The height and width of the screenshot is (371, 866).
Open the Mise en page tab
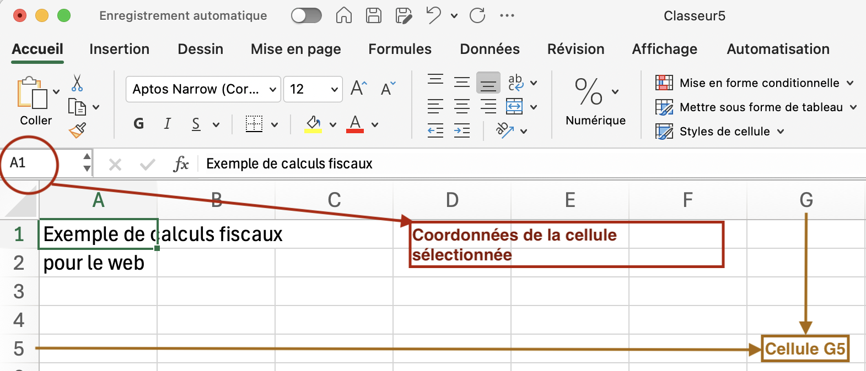296,49
